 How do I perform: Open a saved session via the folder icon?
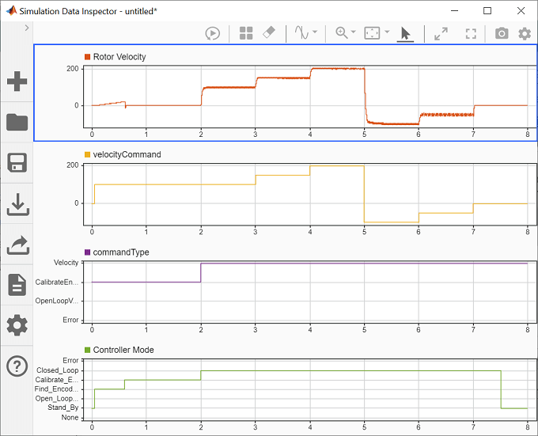pos(17,122)
